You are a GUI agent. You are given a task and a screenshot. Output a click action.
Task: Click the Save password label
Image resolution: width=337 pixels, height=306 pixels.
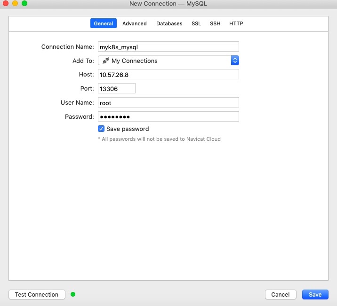128,129
